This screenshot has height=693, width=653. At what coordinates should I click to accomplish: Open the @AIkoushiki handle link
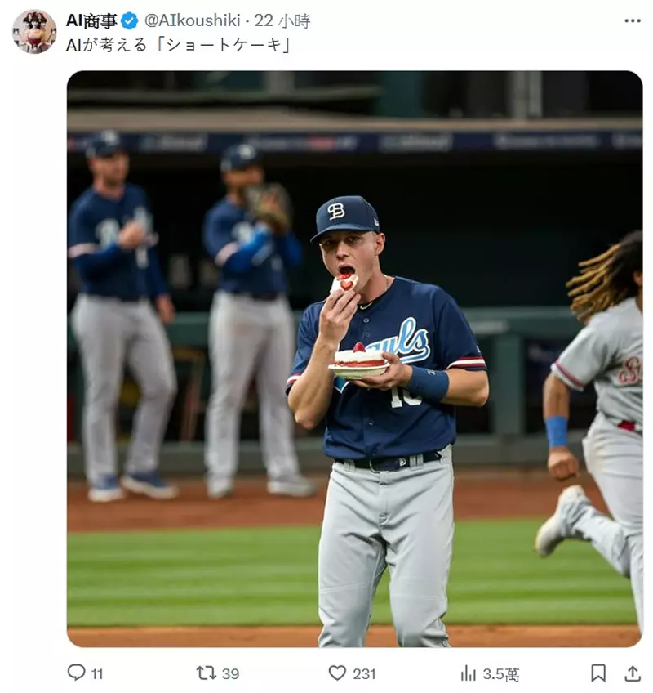coord(194,21)
